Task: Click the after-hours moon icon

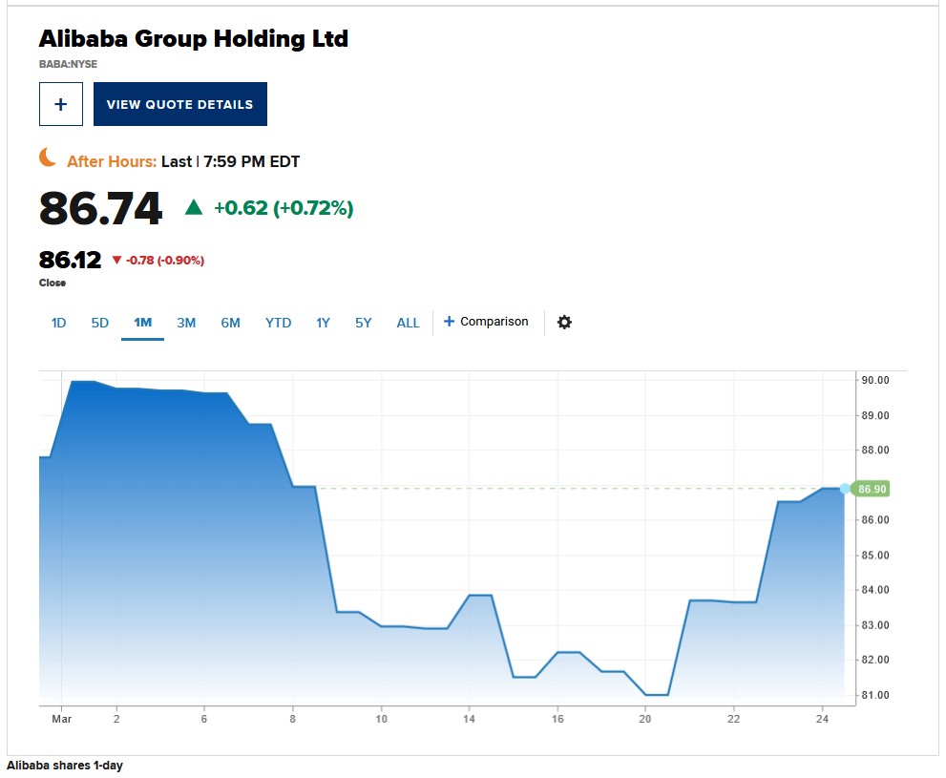Action: [x=48, y=158]
